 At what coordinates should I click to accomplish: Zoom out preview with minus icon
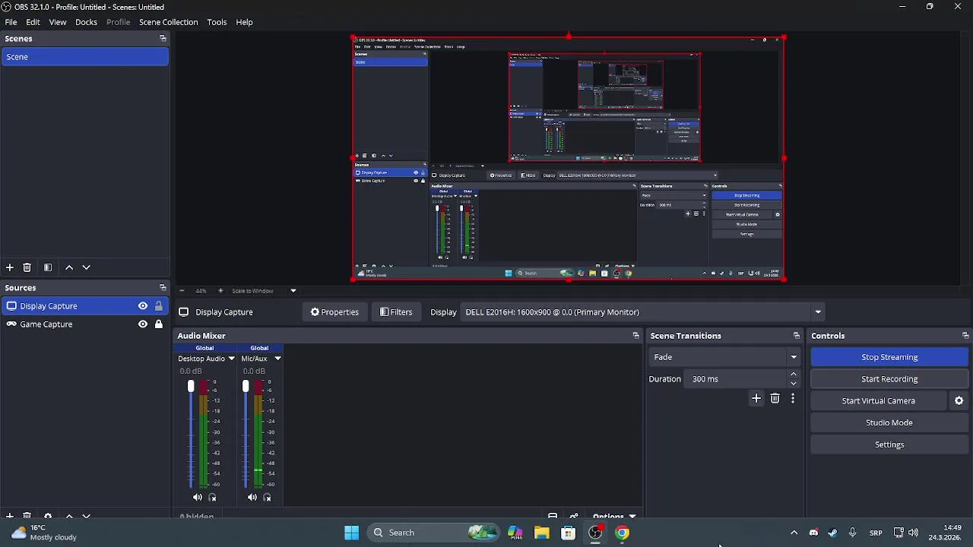[181, 291]
